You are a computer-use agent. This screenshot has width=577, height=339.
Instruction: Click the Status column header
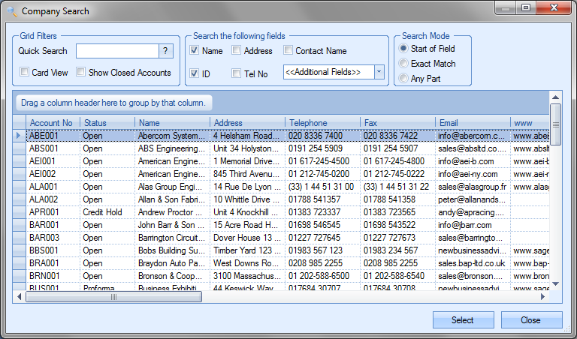click(95, 123)
